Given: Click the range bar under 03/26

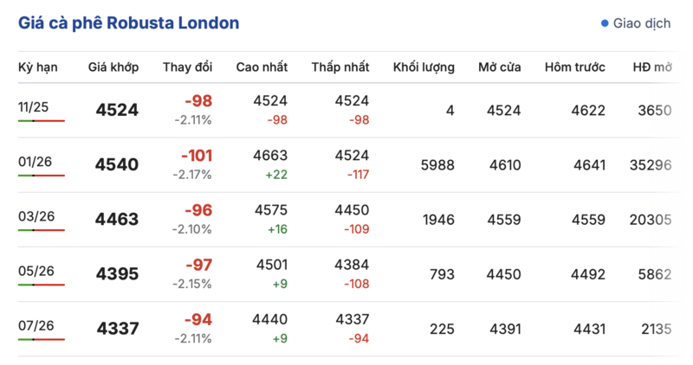Looking at the screenshot, I should pyautogui.click(x=41, y=230).
